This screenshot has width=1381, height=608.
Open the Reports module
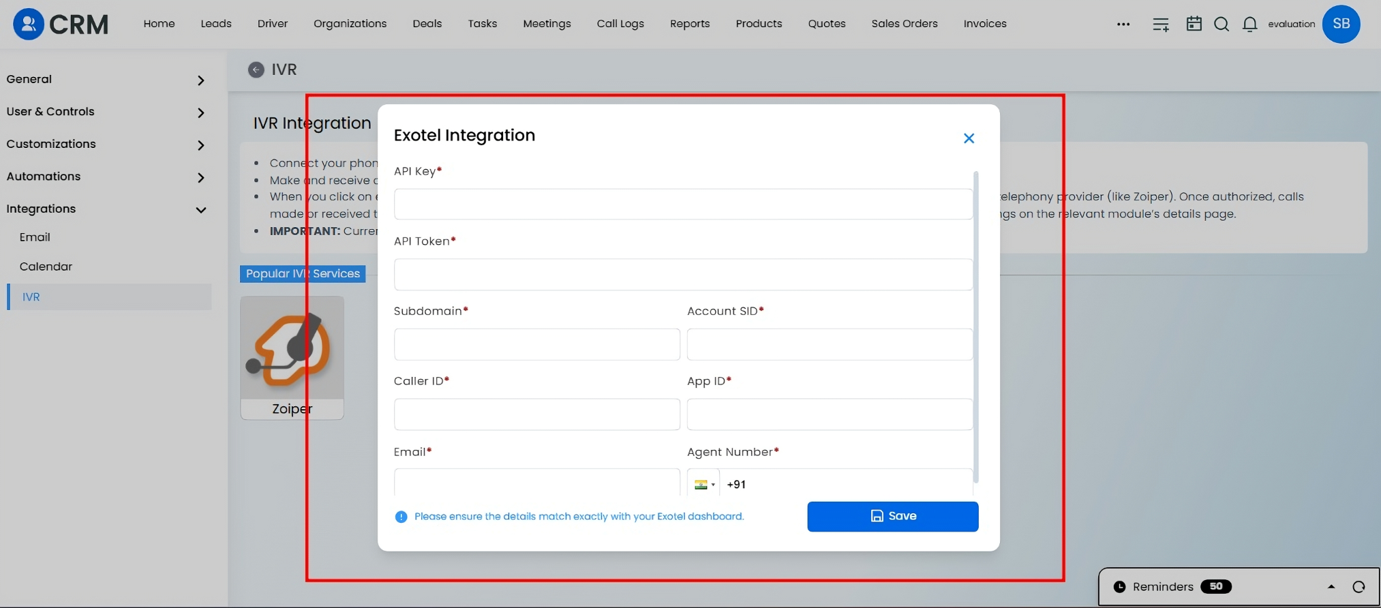690,24
